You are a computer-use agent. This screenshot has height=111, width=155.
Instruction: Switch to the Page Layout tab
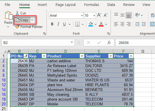pyautogui.click(x=65, y=5)
